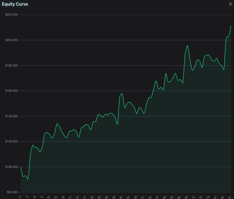Click the spike around trade 68
Screen dimensions: 234x199
[x=187, y=46]
